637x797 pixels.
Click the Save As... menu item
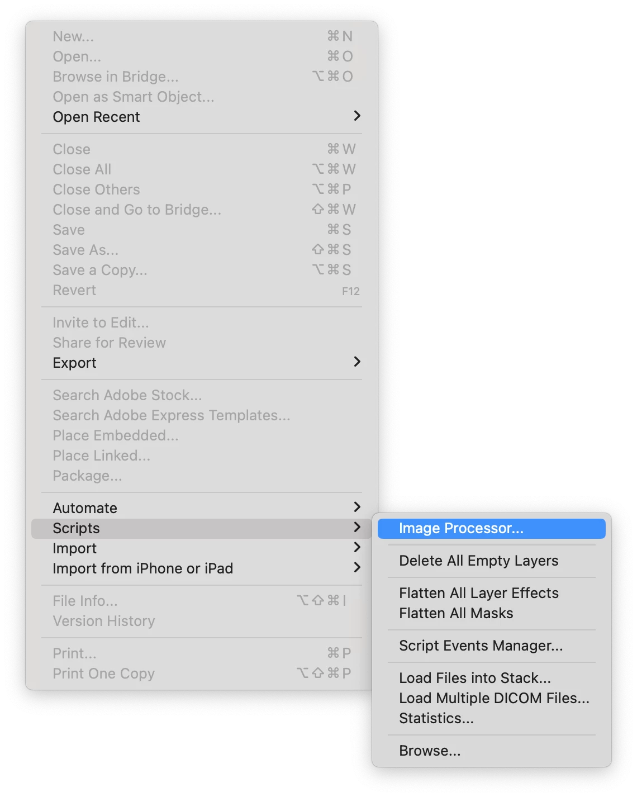[x=202, y=250]
